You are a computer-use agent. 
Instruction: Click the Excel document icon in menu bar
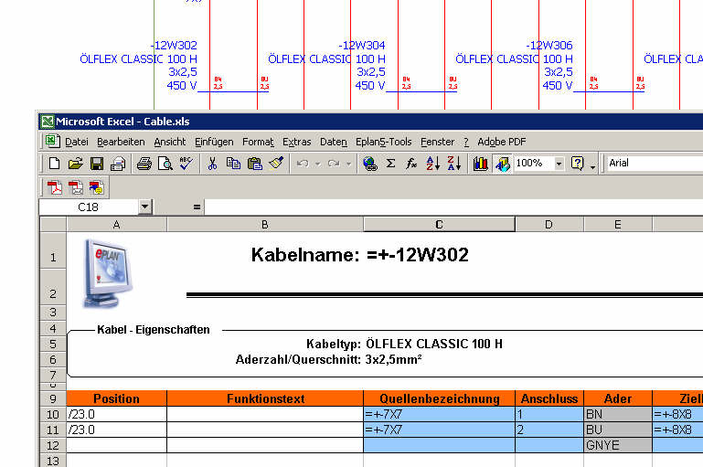(x=51, y=142)
